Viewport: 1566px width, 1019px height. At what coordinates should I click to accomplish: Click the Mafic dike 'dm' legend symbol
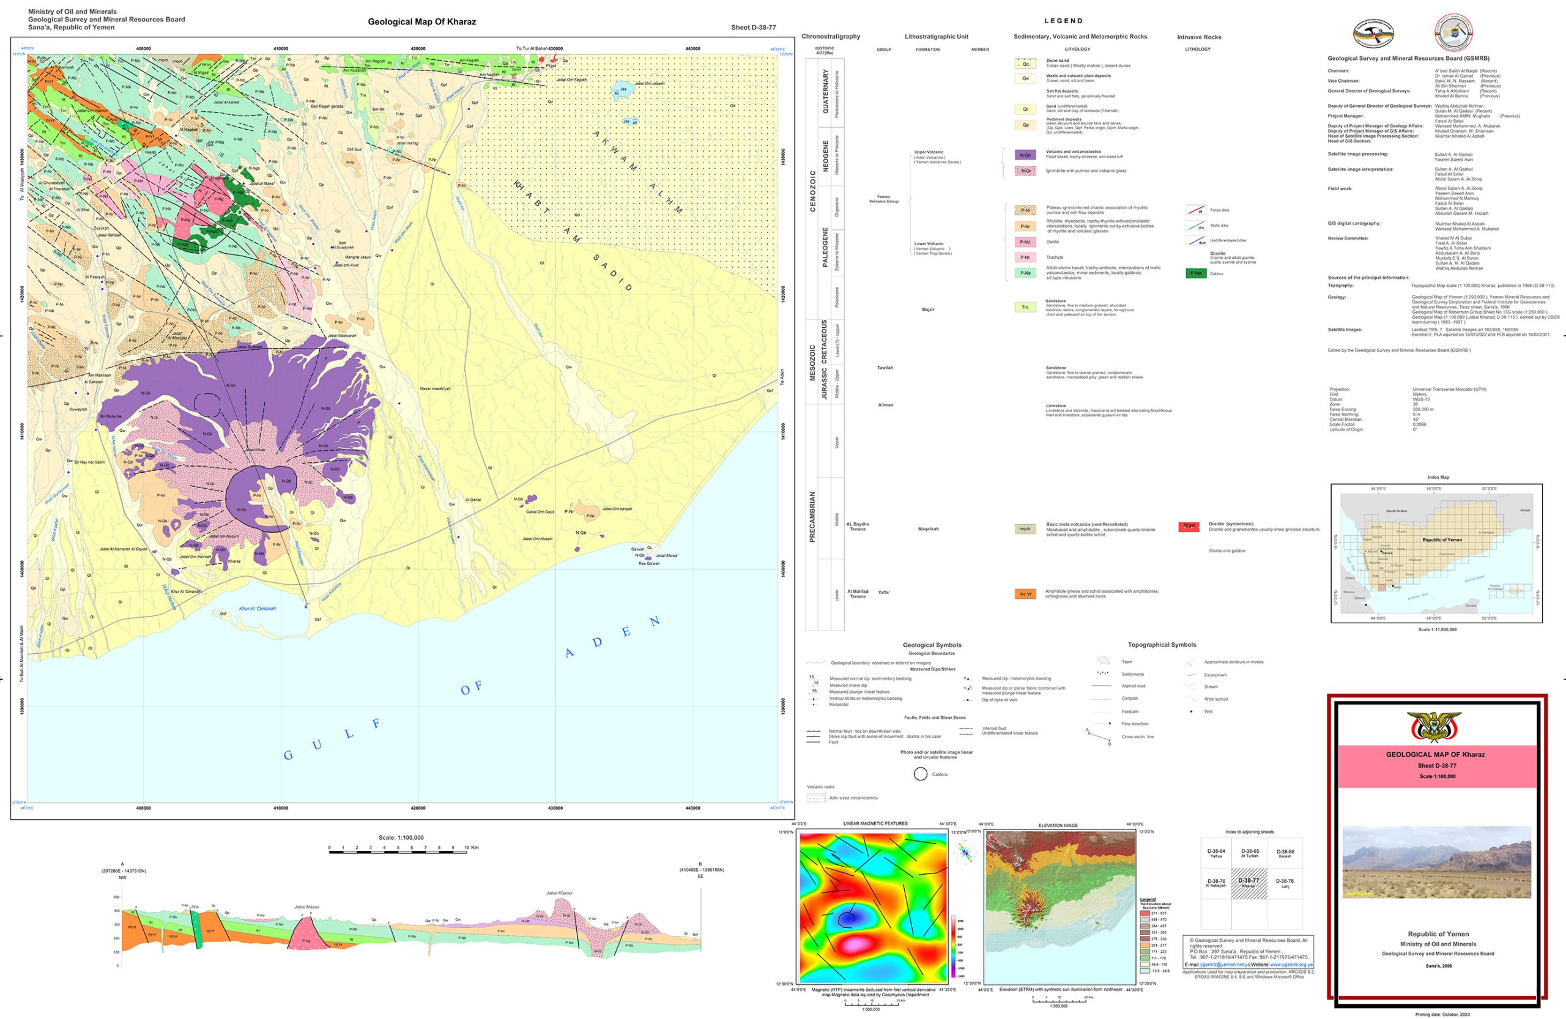pyautogui.click(x=1195, y=226)
